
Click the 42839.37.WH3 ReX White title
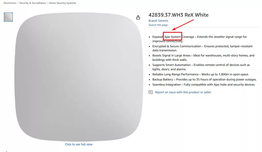click(178, 15)
